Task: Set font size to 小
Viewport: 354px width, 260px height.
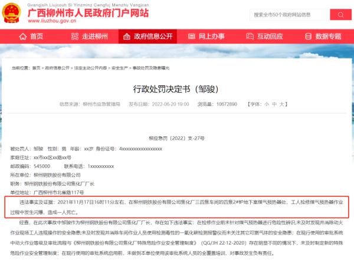Action: pos(267,104)
